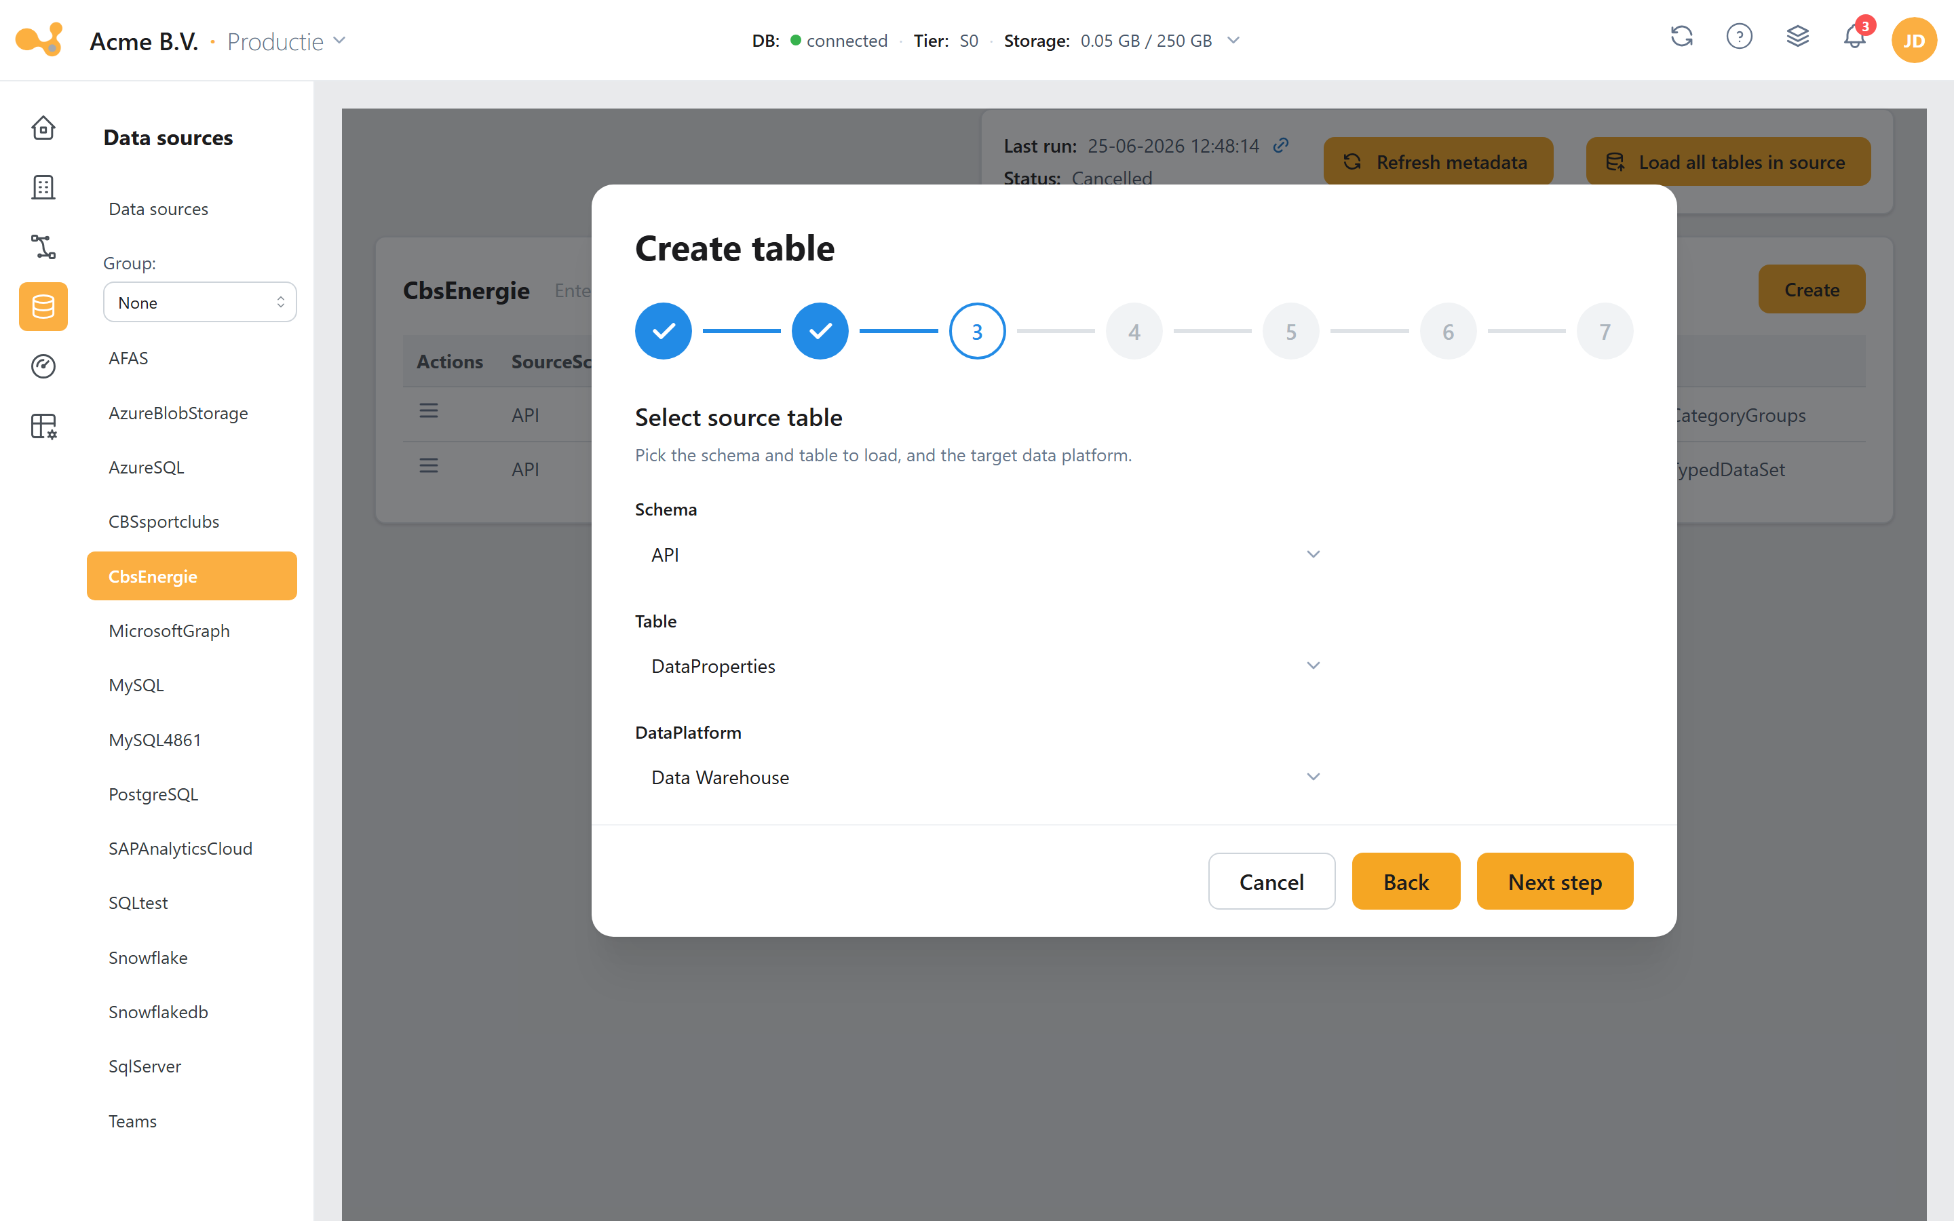Expand the Table dropdown showing DataProperties
Screen dimensions: 1954x1221
[x=986, y=666]
